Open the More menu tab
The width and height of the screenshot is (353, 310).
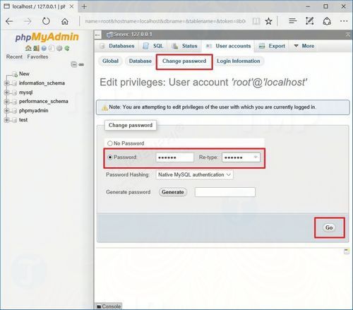click(304, 46)
